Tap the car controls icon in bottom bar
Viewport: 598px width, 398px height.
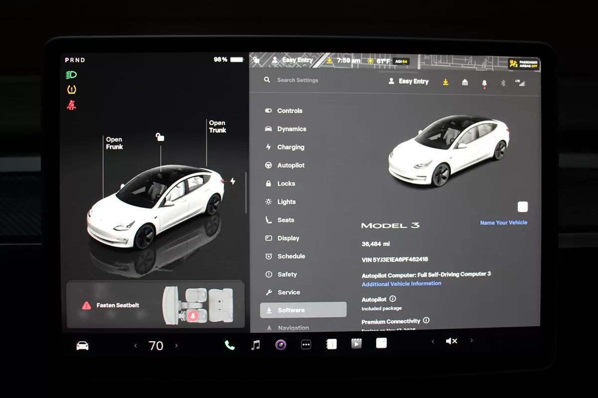[82, 346]
